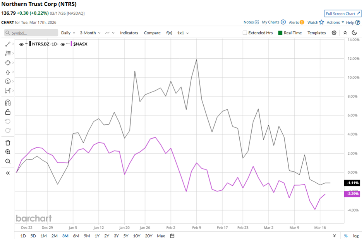Toggle lock drawings padlock
The height and width of the screenshot is (239, 364).
[x=8, y=112]
